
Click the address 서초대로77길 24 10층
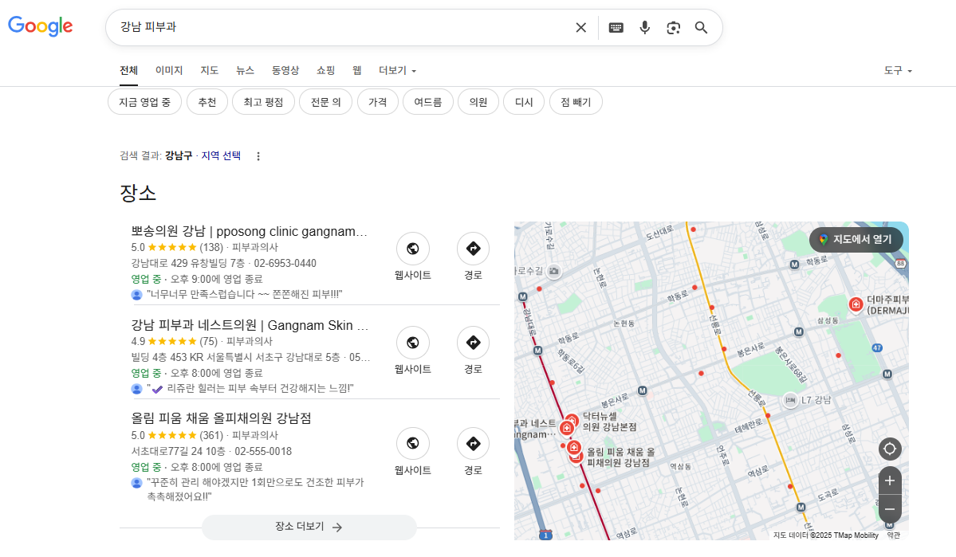click(x=178, y=452)
